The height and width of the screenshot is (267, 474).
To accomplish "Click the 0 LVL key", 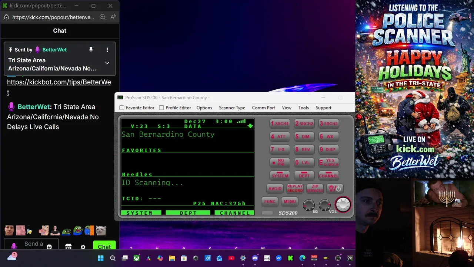I will (x=304, y=162).
